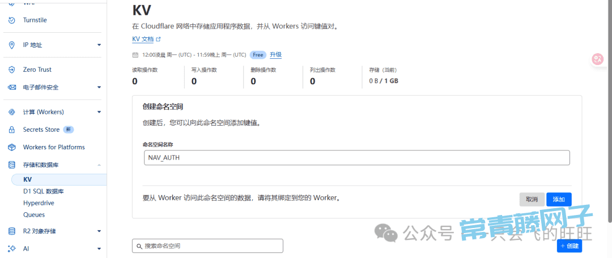Click the Zero Trust icon
This screenshot has width=612, height=258.
[x=12, y=70]
